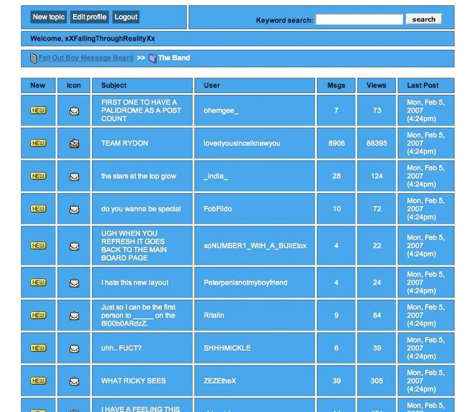
Task: Click envelope icon in Peterpanisnotmyboyfriend row
Action: (74, 283)
